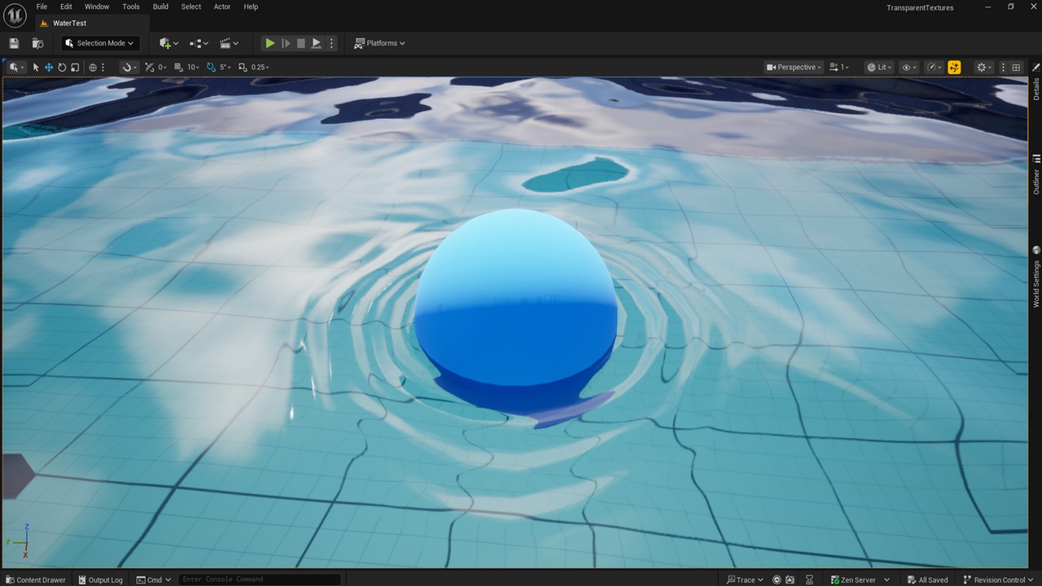Open the viewport settings gear dropdown
The image size is (1042, 586).
coord(984,68)
